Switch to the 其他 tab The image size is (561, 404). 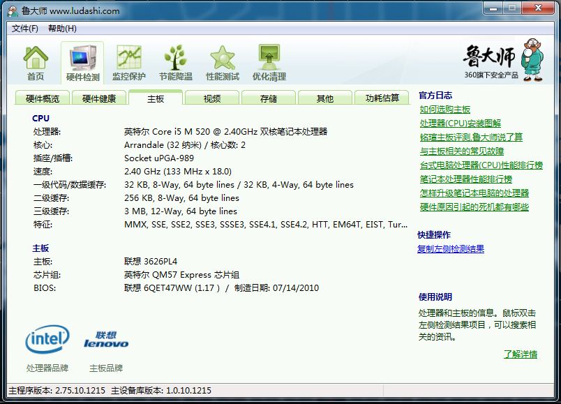click(325, 98)
